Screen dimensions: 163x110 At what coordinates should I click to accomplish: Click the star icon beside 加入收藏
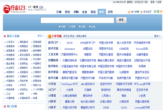(129, 12)
